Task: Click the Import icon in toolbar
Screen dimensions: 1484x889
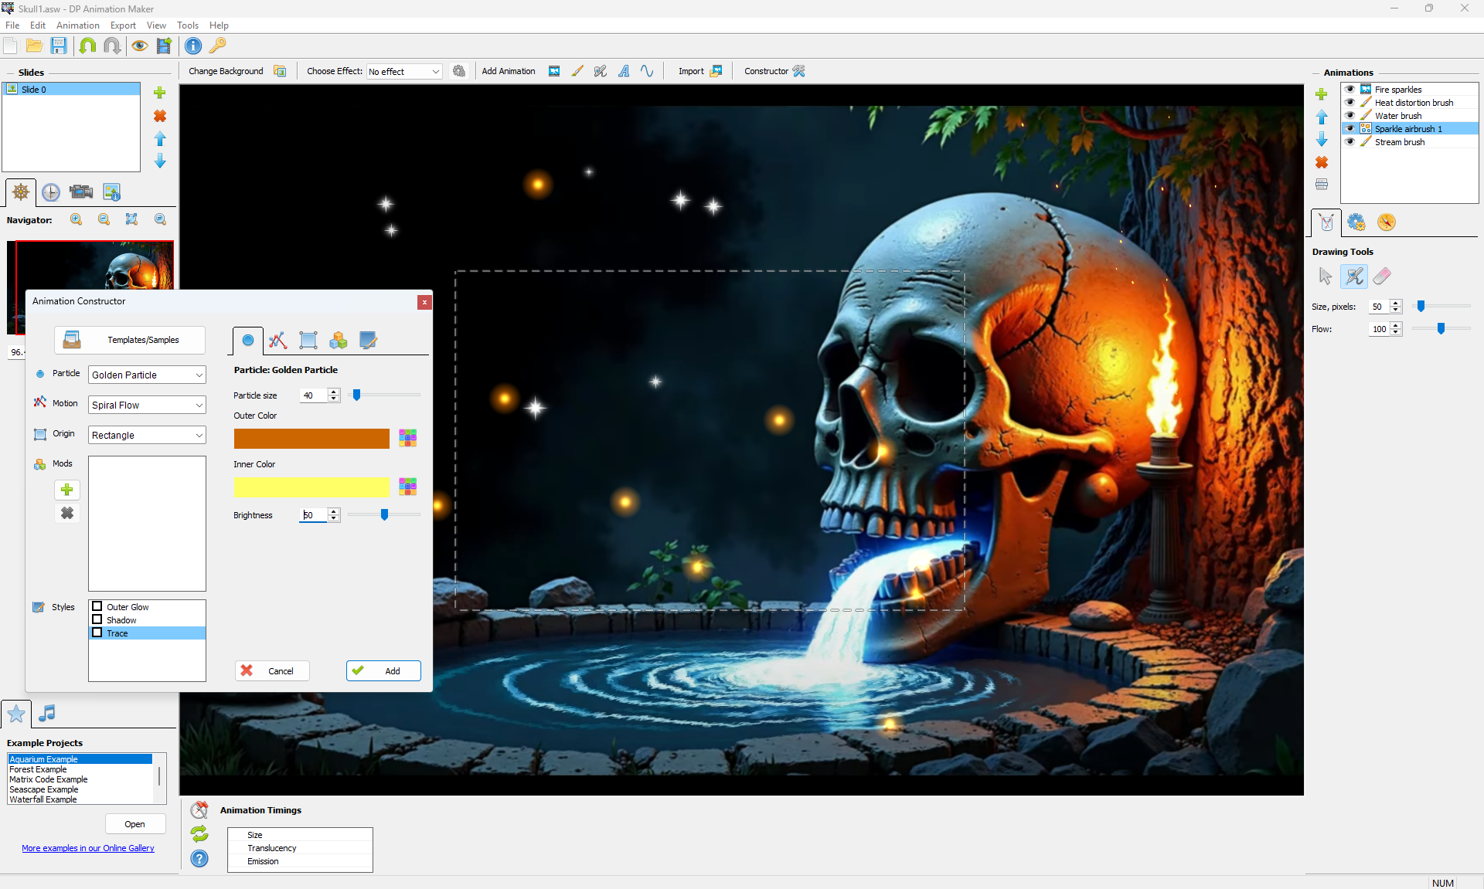Action: click(x=716, y=71)
